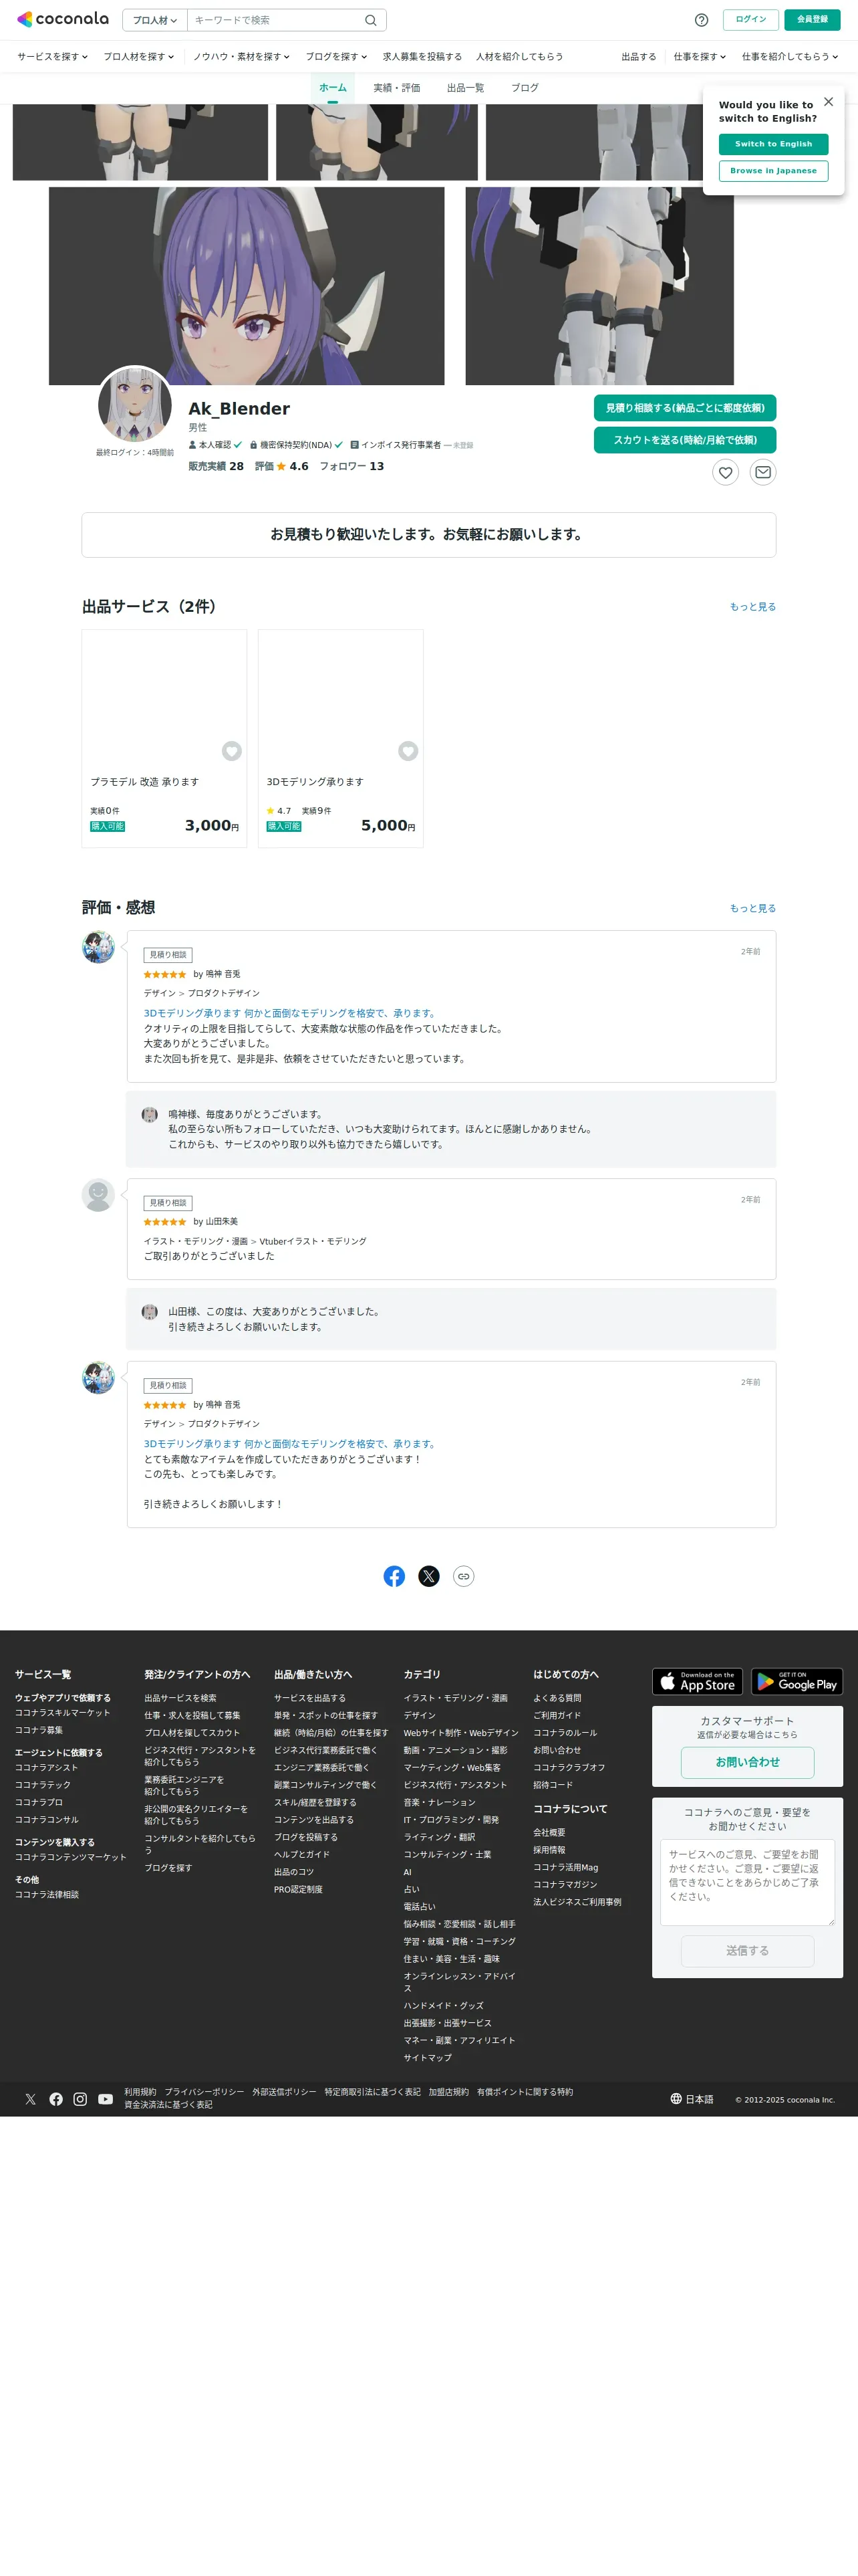Favorite the プラモデル 改造 service card
This screenshot has height=2576, width=858.
tap(232, 751)
